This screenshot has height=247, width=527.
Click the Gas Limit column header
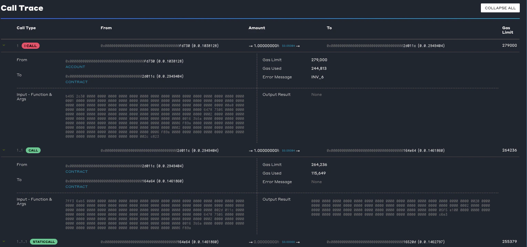click(507, 30)
